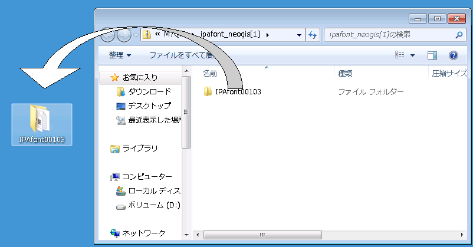Click ファイルをすべて展開 in the toolbar
The height and width of the screenshot is (247, 473).
tap(182, 55)
